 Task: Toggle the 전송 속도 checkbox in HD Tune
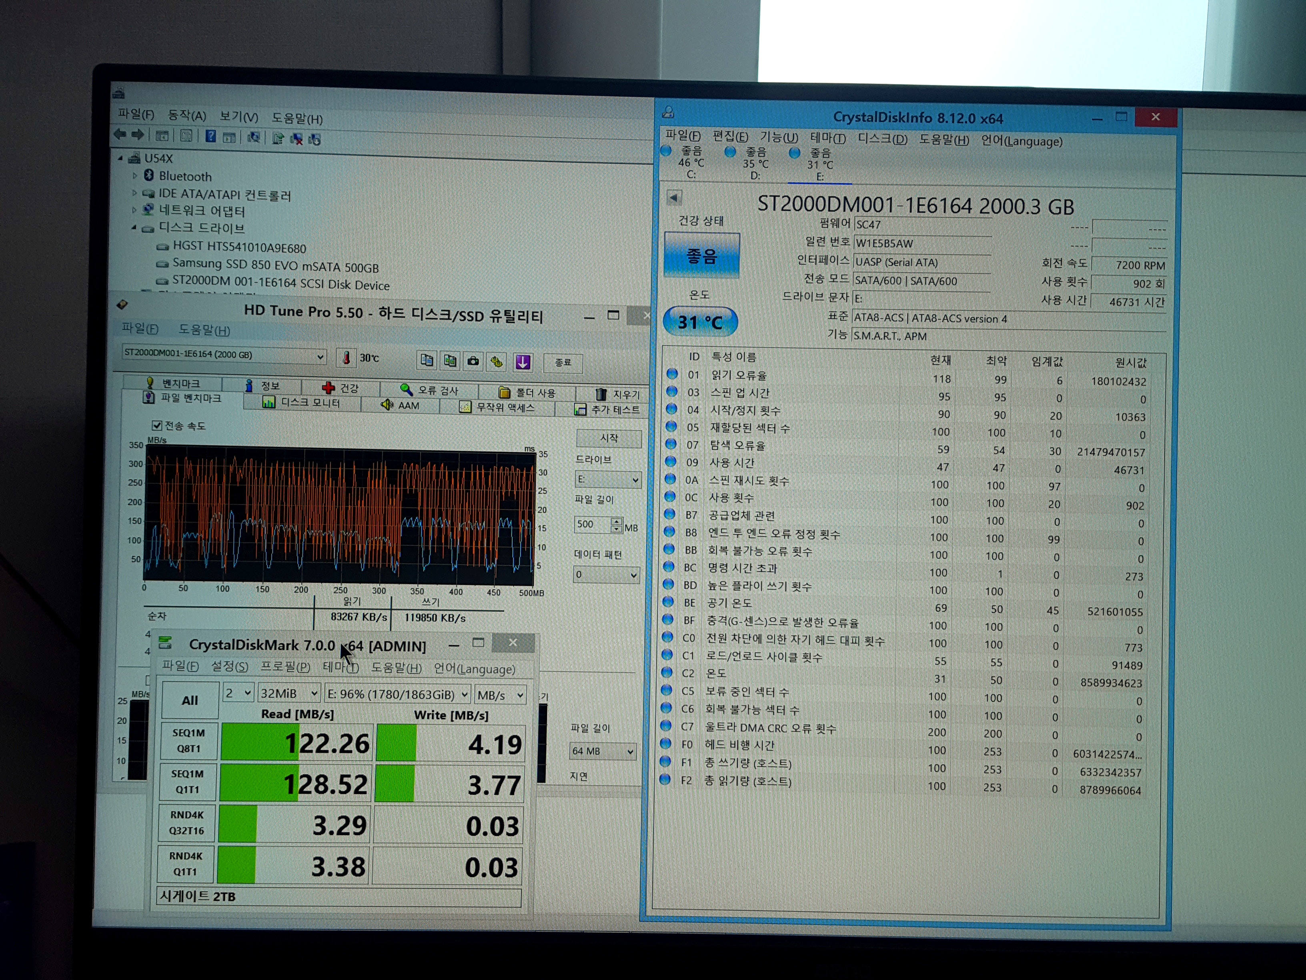[x=156, y=425]
